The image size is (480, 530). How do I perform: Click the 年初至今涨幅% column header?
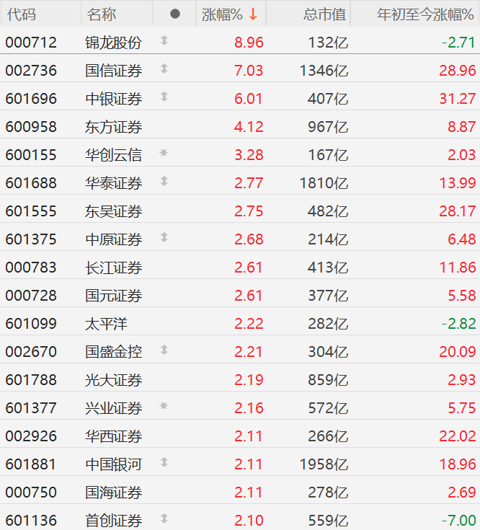tap(425, 14)
